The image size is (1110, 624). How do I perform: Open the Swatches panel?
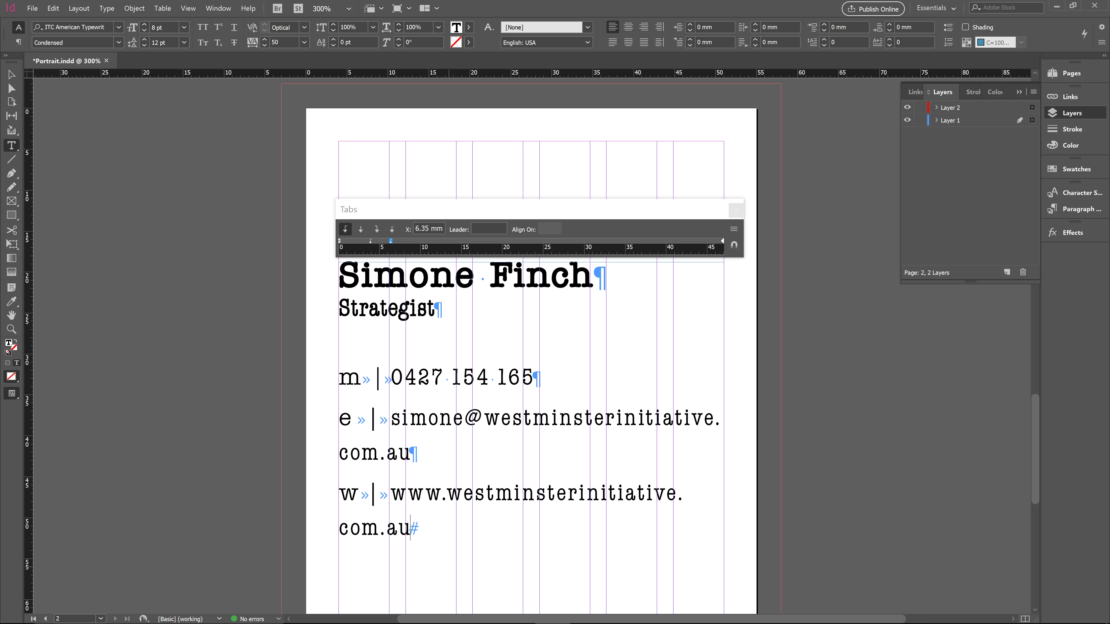tap(1076, 169)
